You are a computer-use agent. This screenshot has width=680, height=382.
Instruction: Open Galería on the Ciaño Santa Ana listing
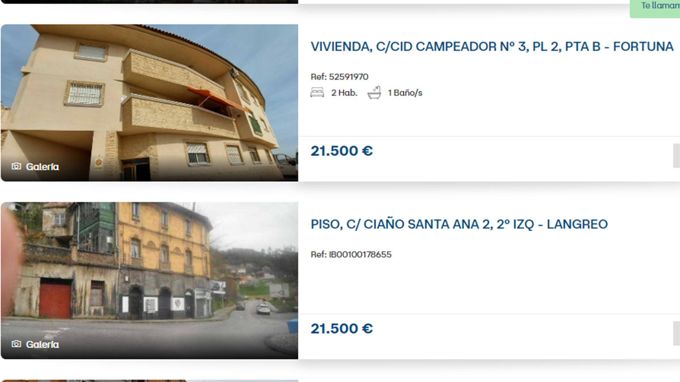(x=35, y=344)
